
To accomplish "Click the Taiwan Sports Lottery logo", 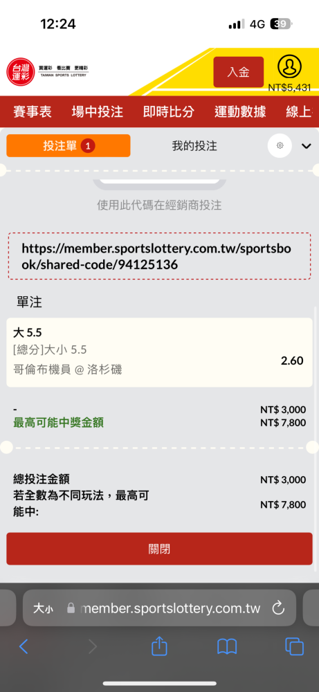I will click(x=47, y=71).
